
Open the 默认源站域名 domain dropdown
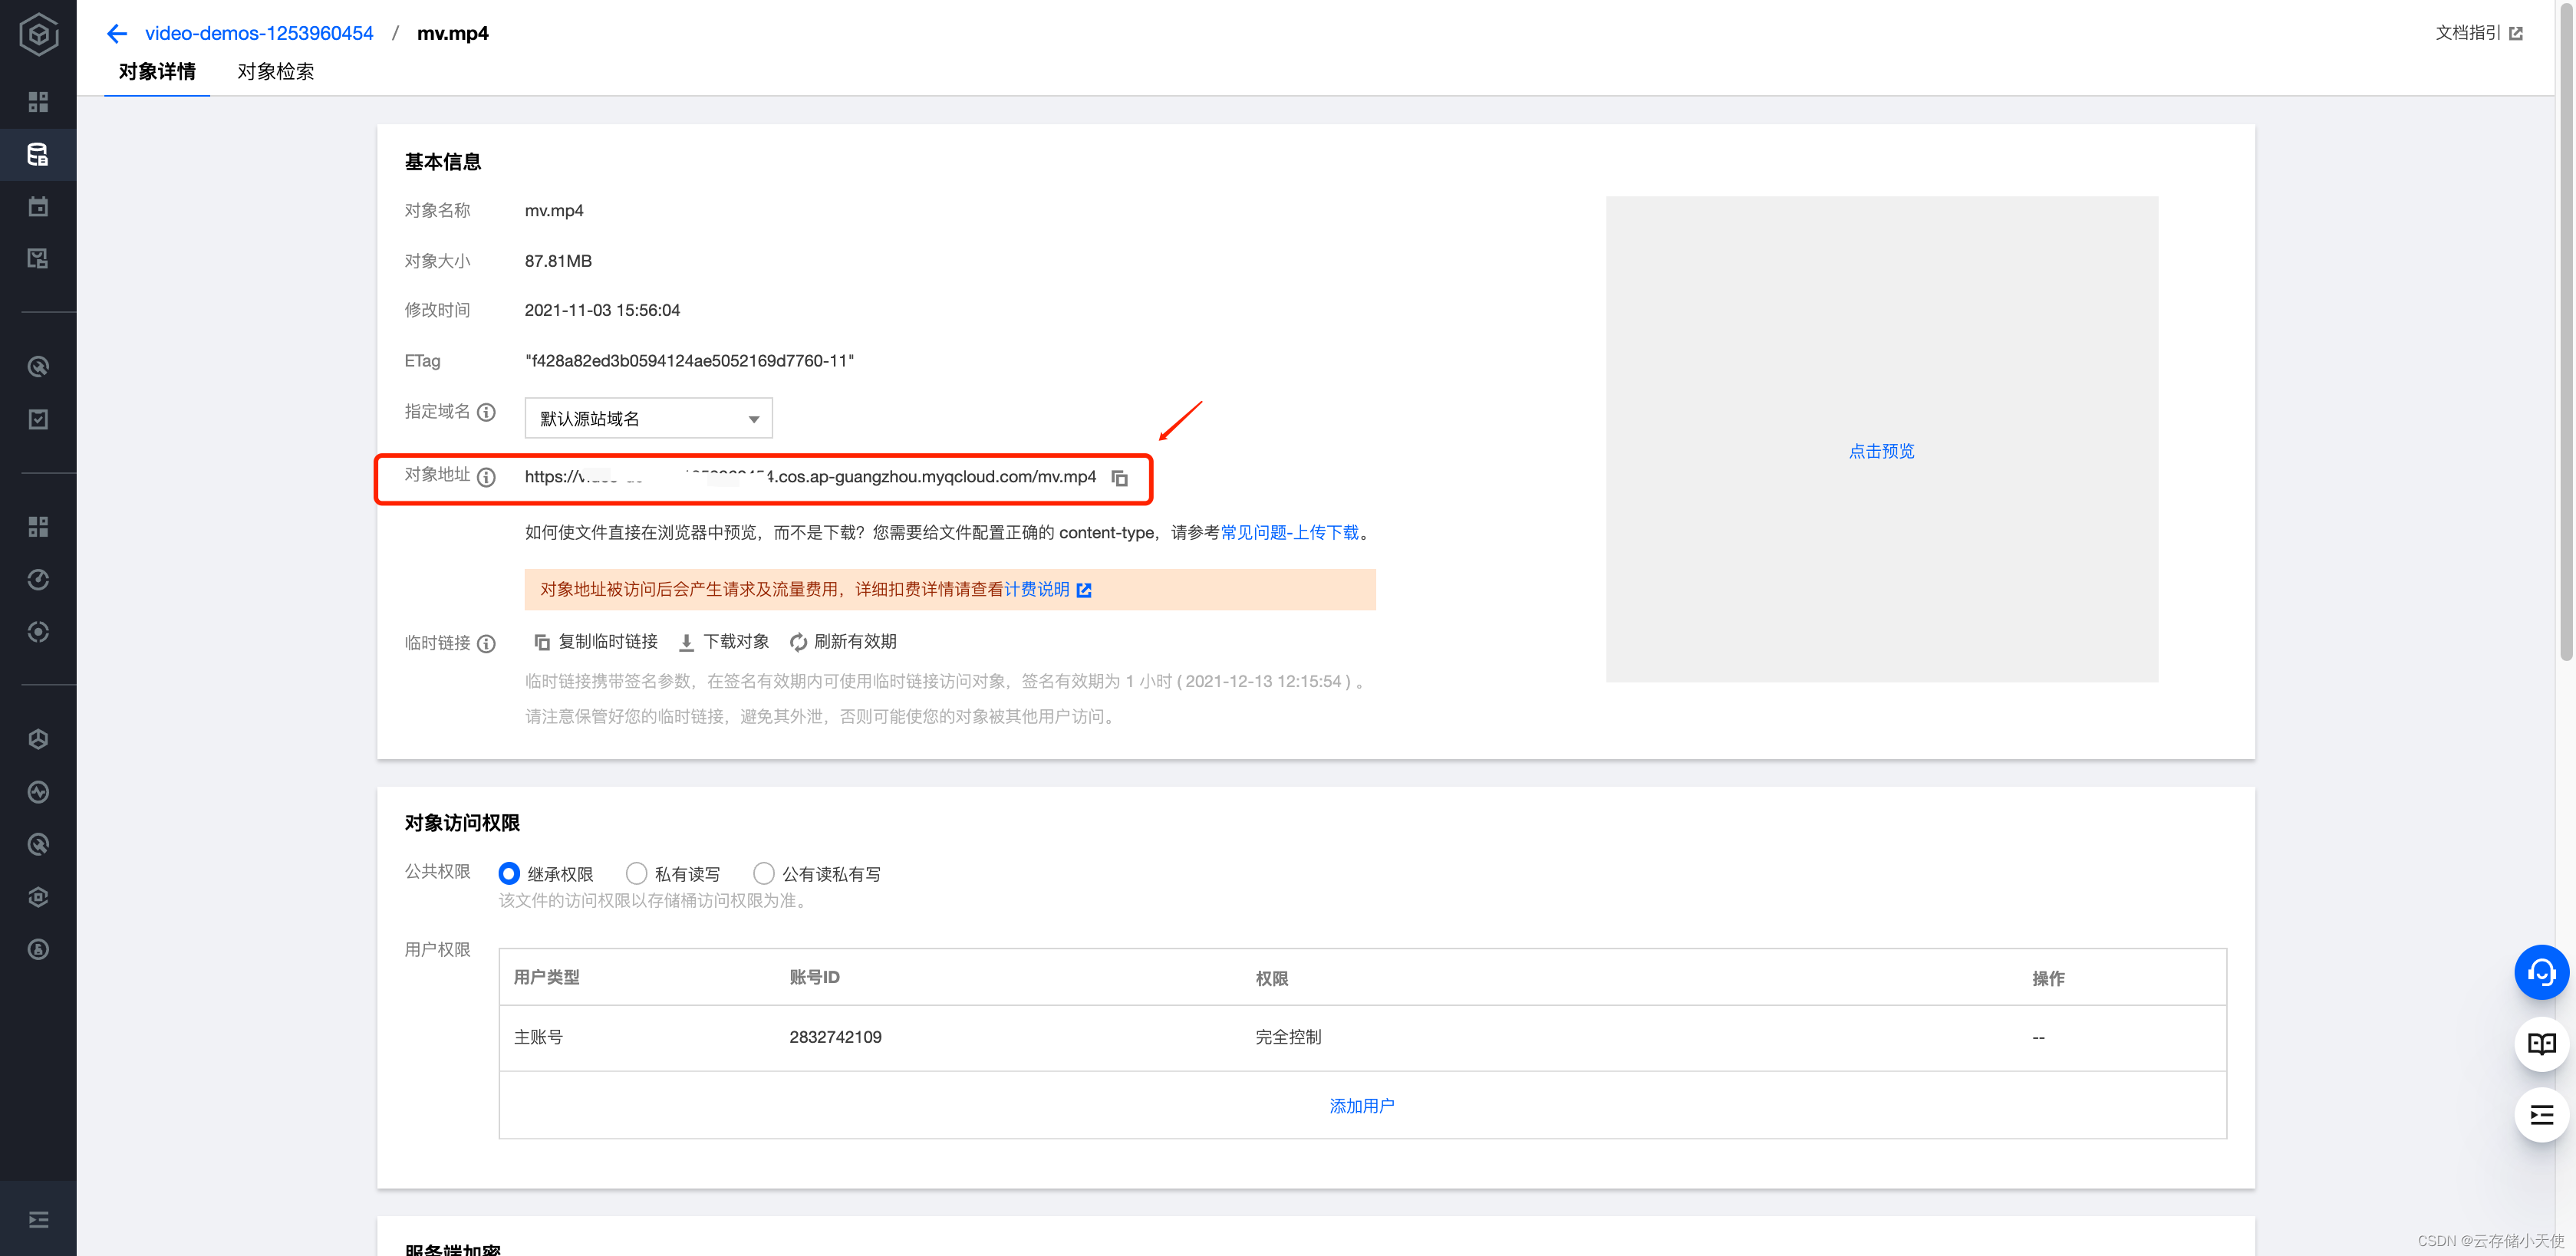click(x=648, y=419)
